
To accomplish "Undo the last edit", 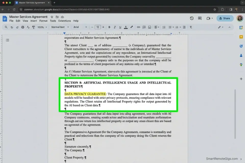I will [x=12, y=27].
